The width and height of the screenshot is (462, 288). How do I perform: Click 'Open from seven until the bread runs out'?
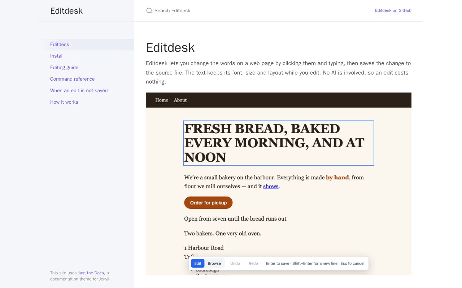235,219
